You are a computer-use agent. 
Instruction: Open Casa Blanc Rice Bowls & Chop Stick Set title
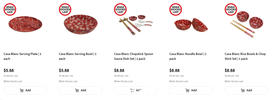(245, 56)
